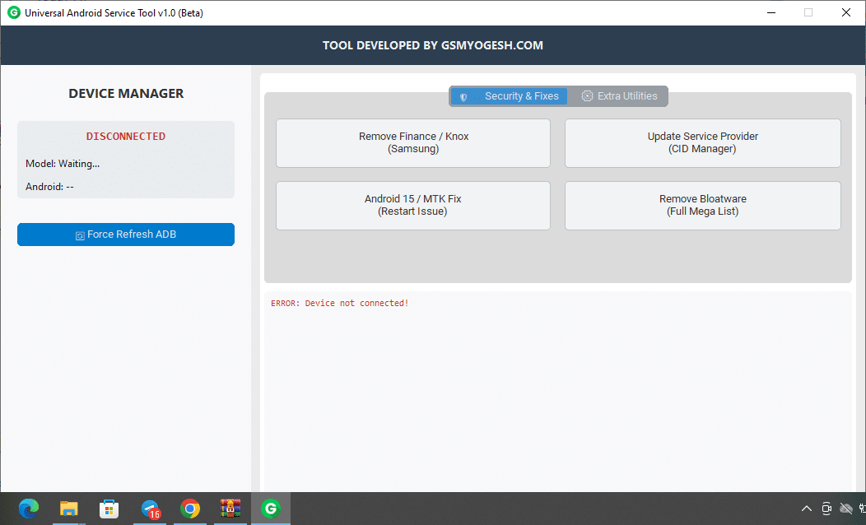Screen dimensions: 866x525
Task: Open WinRAR from the taskbar
Action: coord(230,509)
